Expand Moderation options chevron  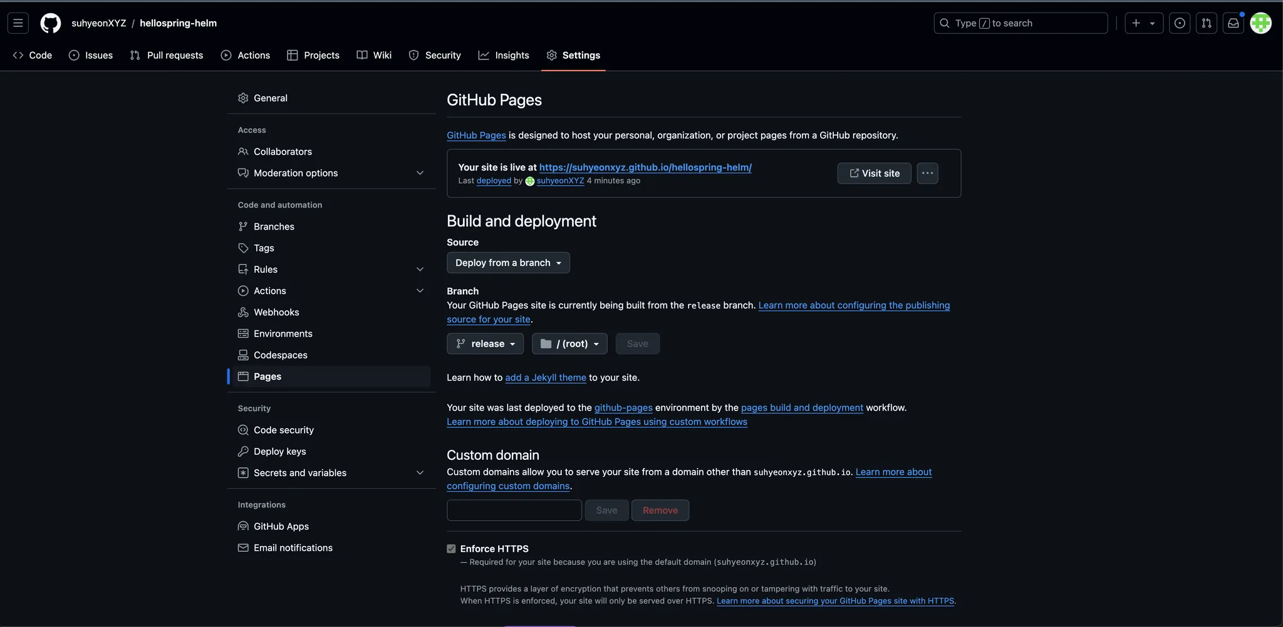(420, 173)
